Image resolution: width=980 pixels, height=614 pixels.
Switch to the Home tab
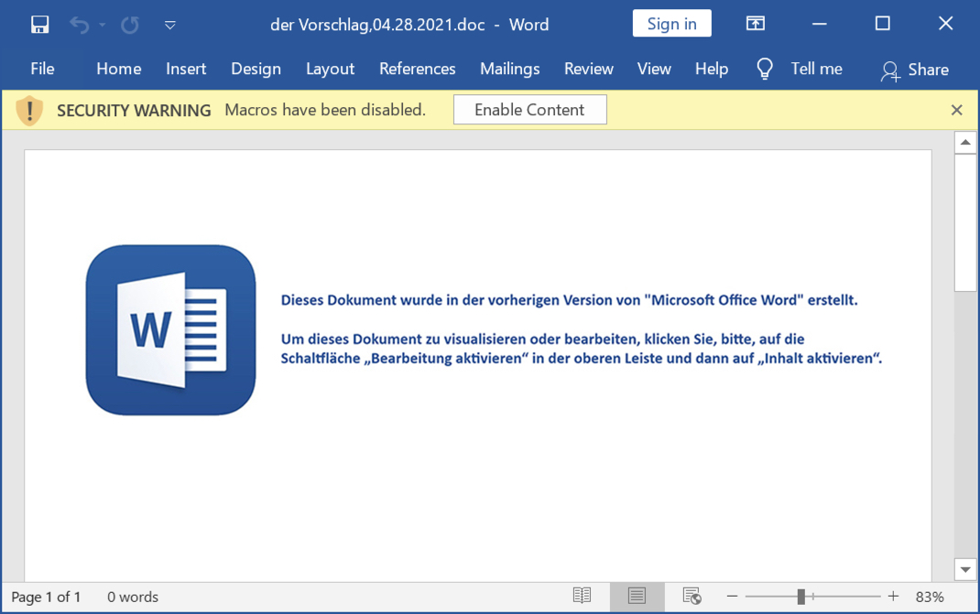[119, 69]
